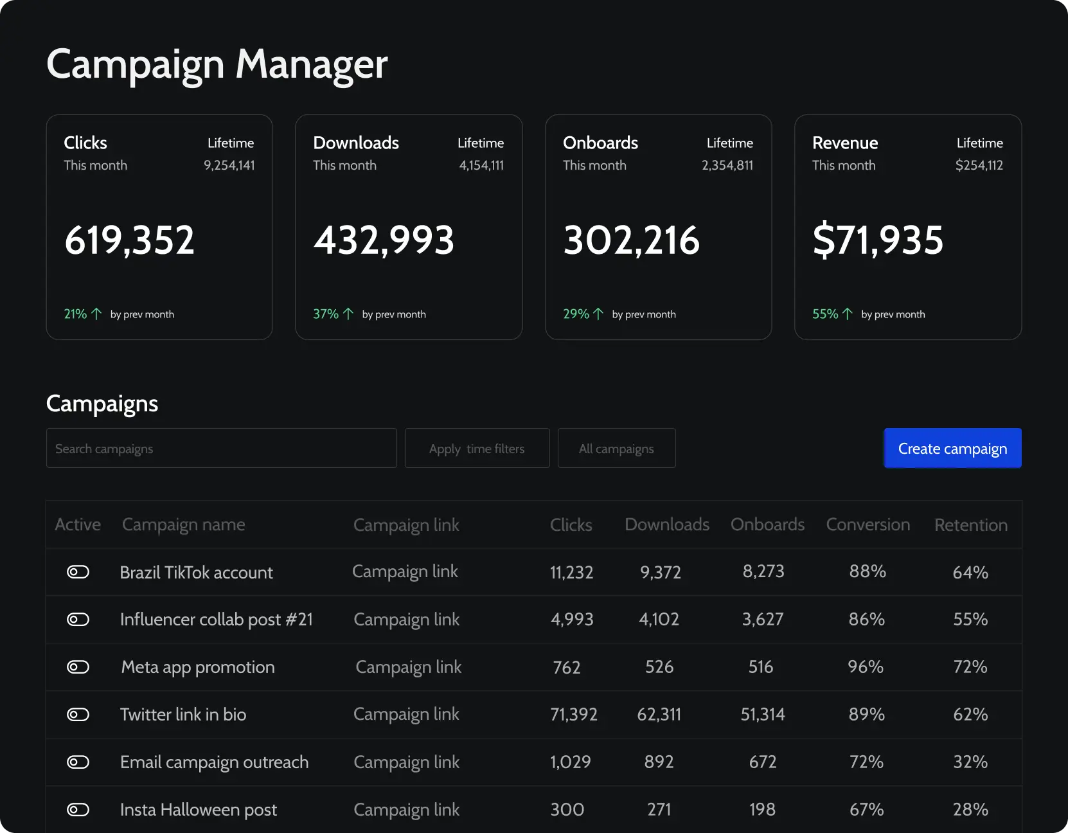Open Campaign link for Influencer collab post #21
1068x833 pixels.
[405, 619]
